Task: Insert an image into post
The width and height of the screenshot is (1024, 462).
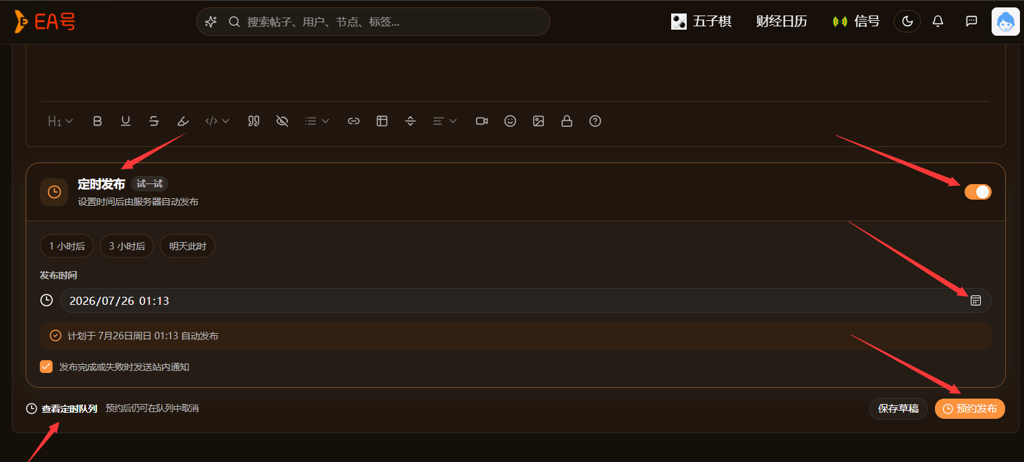Action: 538,121
